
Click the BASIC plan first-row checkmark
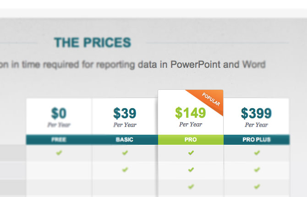point(125,153)
